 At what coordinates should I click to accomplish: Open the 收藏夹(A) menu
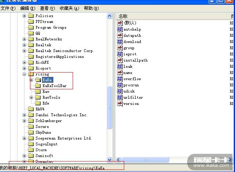pos(69,8)
